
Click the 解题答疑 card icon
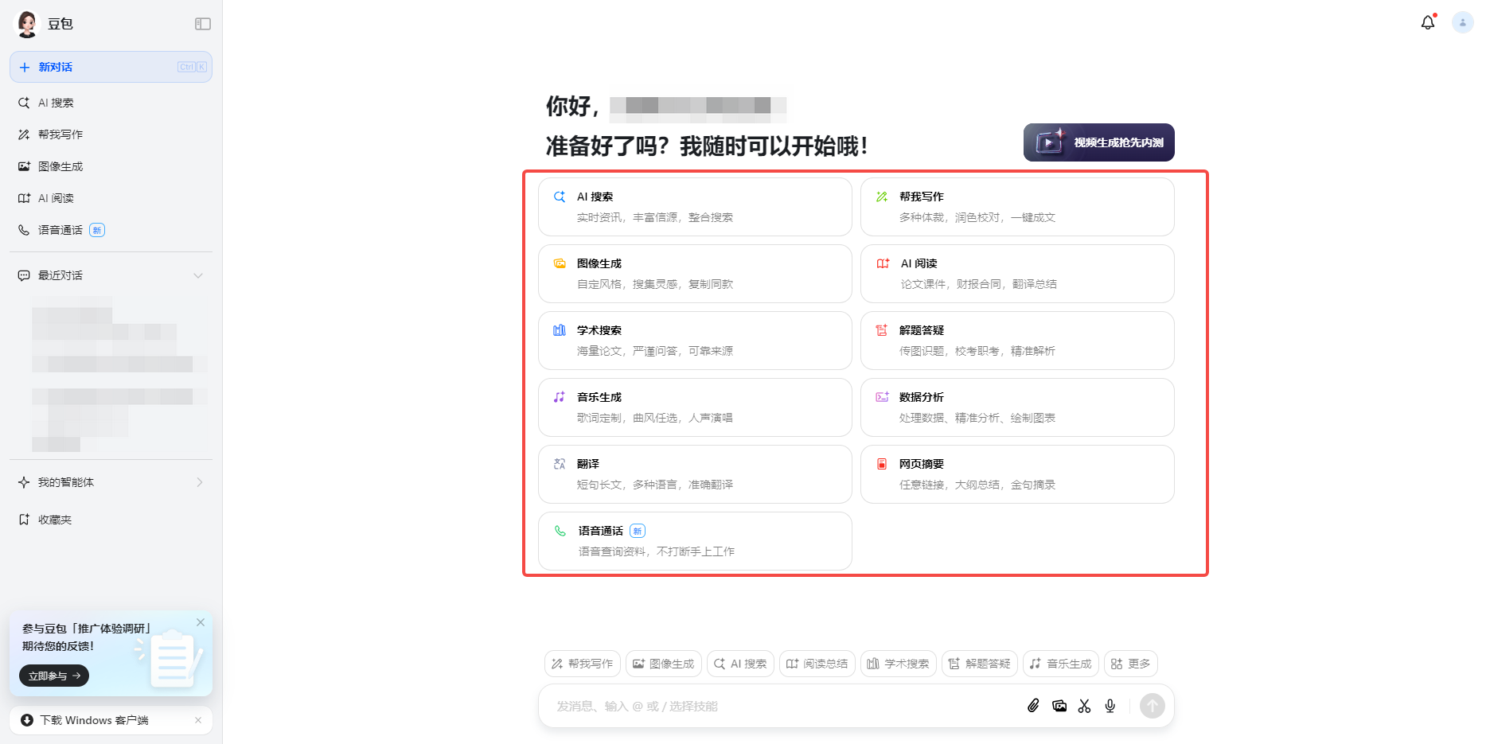click(x=882, y=330)
